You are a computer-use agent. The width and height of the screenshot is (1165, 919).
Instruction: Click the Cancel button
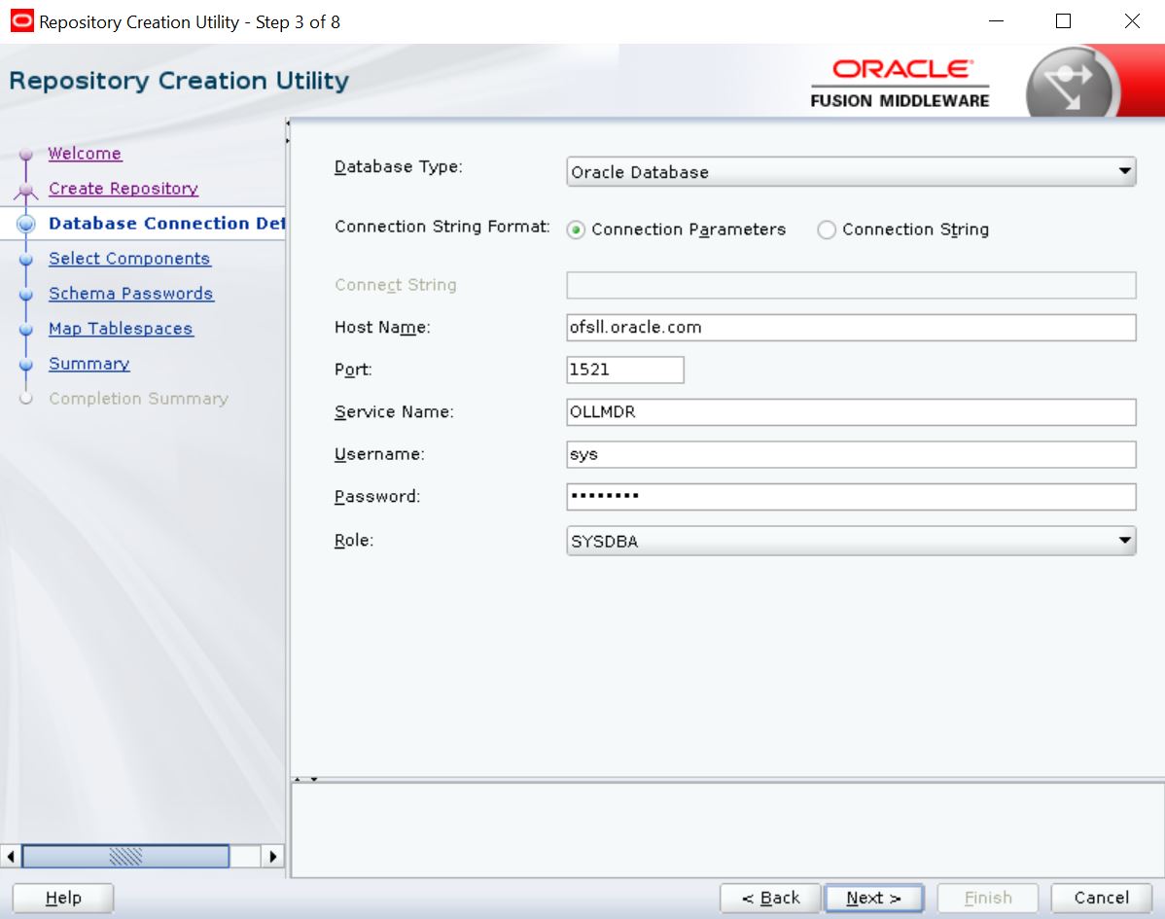[x=1101, y=898]
